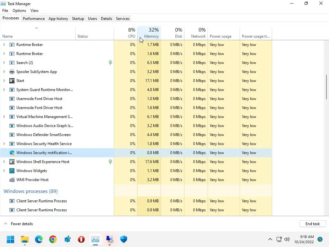329x247 pixels.
Task: Click the taskbar icon left of Opera
Action: pyautogui.click(x=67, y=239)
